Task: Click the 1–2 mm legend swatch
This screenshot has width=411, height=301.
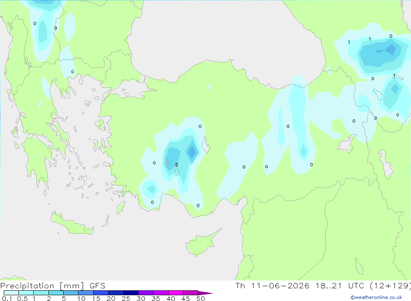Action: (x=41, y=293)
